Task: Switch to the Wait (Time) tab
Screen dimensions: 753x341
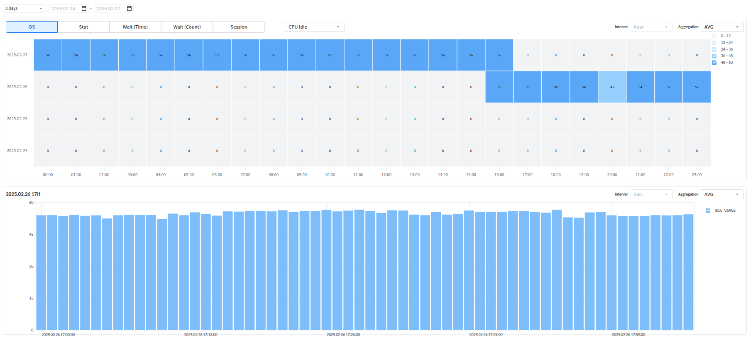Action: (135, 27)
